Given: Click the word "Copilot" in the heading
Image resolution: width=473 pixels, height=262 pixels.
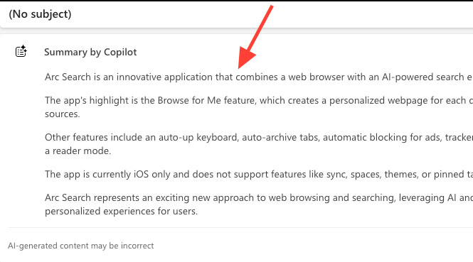Looking at the screenshot, I should coord(120,52).
